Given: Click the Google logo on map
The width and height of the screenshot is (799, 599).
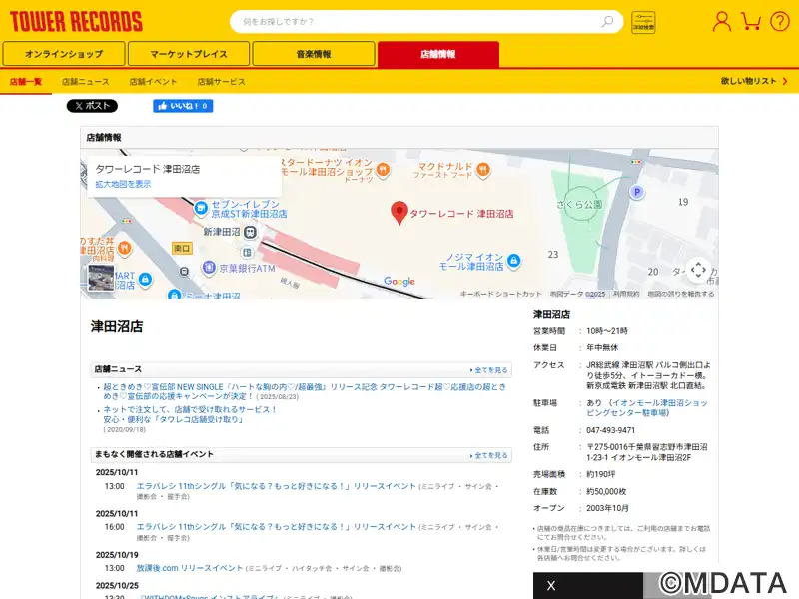Looking at the screenshot, I should (399, 282).
